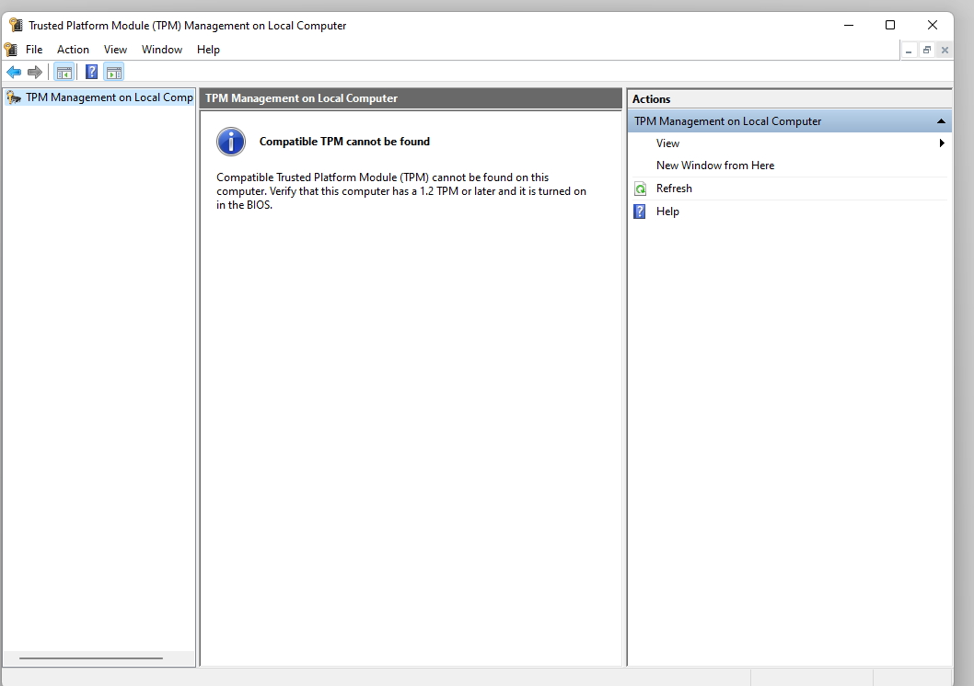The image size is (974, 686).
Task: Expand the View submenu arrow in Actions pane
Action: 941,143
